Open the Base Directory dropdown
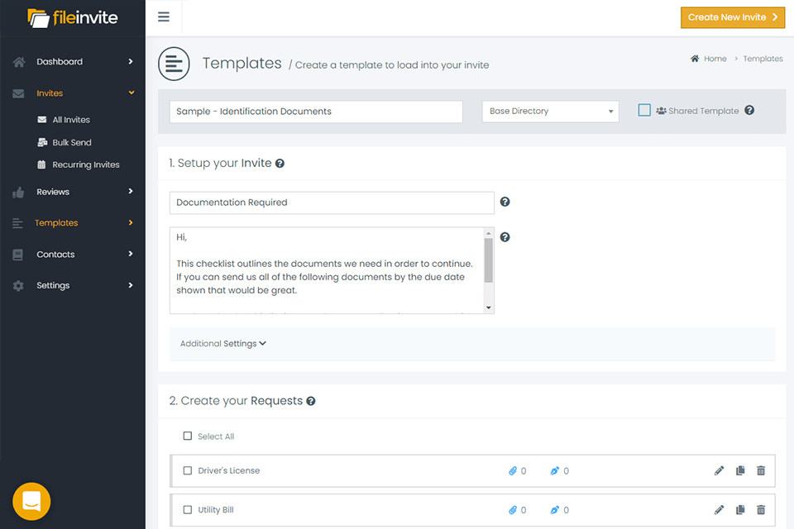 click(550, 112)
